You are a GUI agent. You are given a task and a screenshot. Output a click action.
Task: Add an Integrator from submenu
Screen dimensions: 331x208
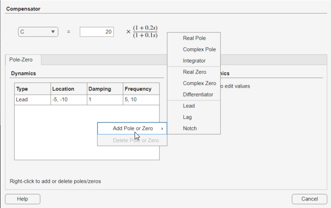coord(194,61)
